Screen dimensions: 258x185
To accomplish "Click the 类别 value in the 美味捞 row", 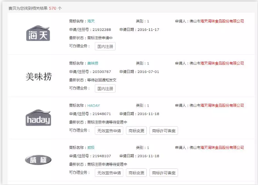I will [x=148, y=63].
